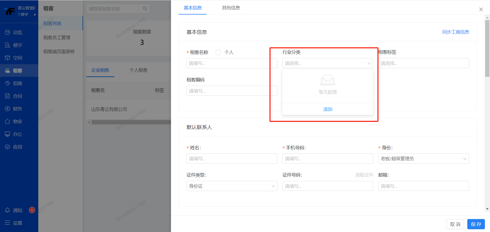Open the 总览 overview sidebar icon
This screenshot has height=232, width=490.
(x=7, y=32)
